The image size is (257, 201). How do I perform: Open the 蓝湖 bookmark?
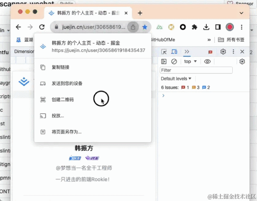(25, 40)
